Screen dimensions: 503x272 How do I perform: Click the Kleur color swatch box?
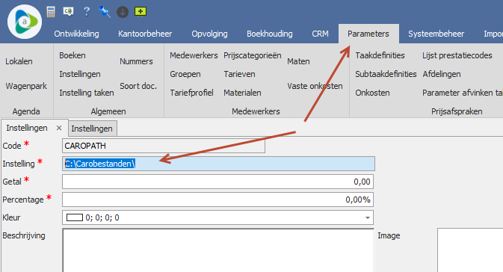[75, 217]
